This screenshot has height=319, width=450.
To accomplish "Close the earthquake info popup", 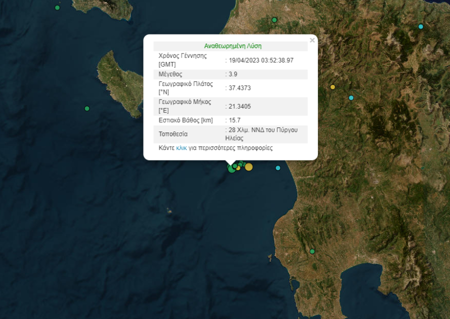I will 312,40.
